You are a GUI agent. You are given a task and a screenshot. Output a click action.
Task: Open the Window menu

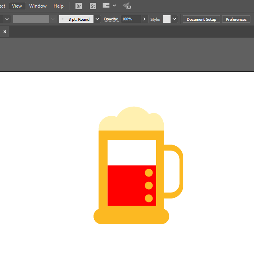(x=38, y=6)
